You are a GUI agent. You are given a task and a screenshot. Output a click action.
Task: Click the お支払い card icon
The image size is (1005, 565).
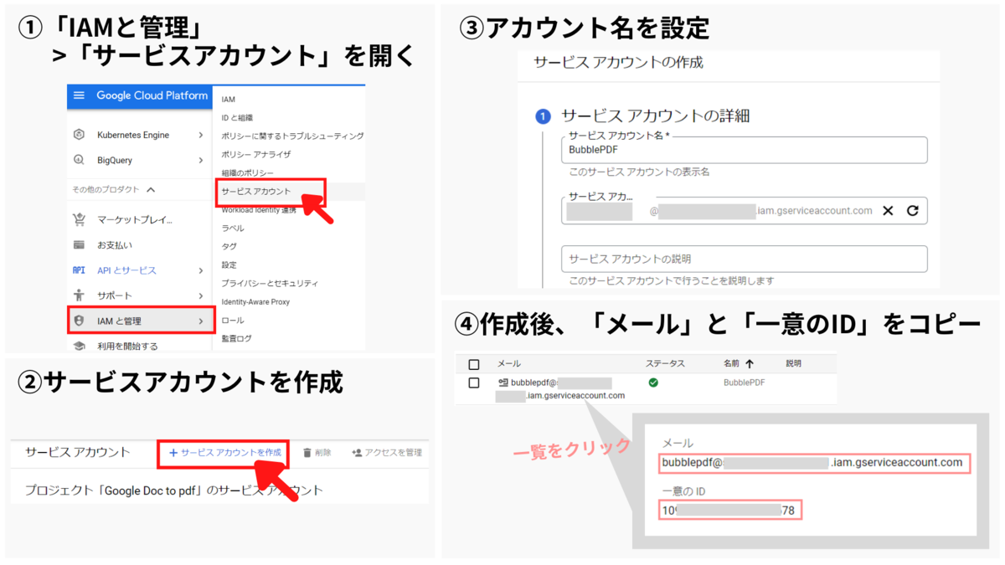[80, 245]
